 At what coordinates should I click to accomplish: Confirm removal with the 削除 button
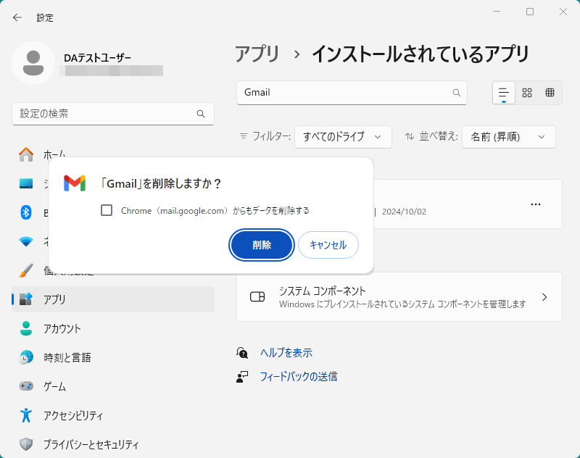coord(261,245)
